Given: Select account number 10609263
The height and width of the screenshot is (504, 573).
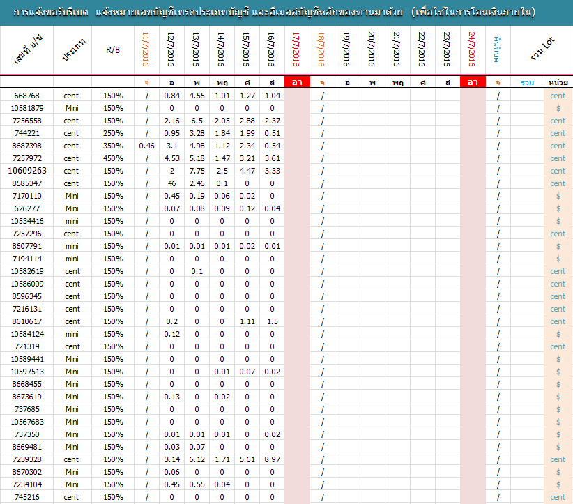Looking at the screenshot, I should coord(26,171).
